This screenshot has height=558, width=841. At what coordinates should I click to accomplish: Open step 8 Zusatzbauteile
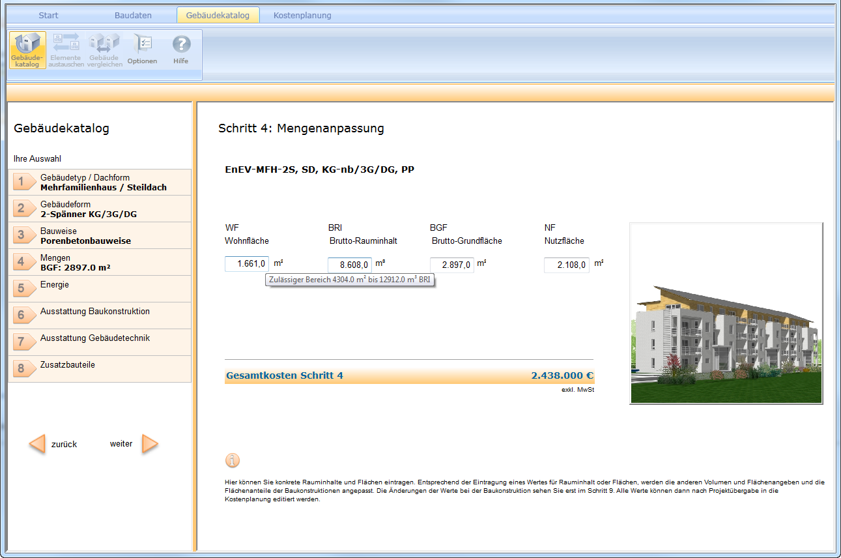coord(100,369)
